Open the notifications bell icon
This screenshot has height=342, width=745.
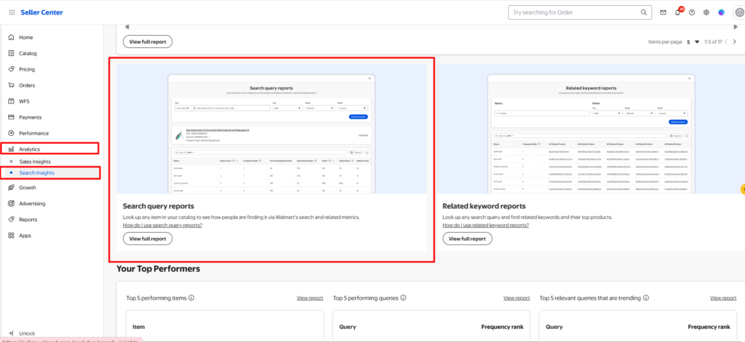[x=677, y=12]
